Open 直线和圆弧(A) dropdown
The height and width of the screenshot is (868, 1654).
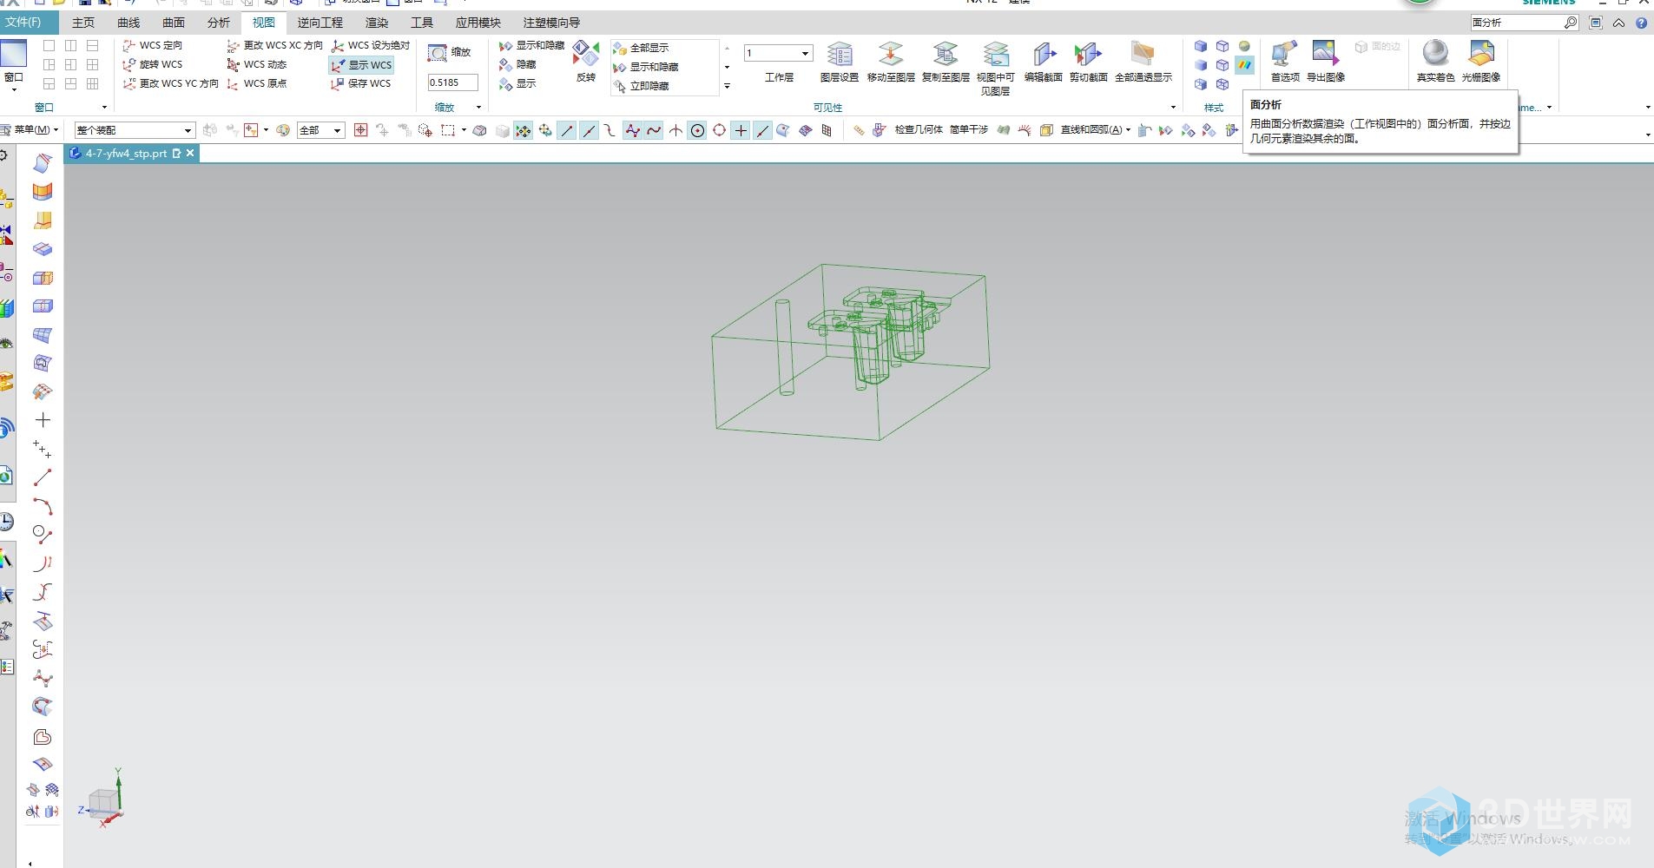coord(1096,130)
